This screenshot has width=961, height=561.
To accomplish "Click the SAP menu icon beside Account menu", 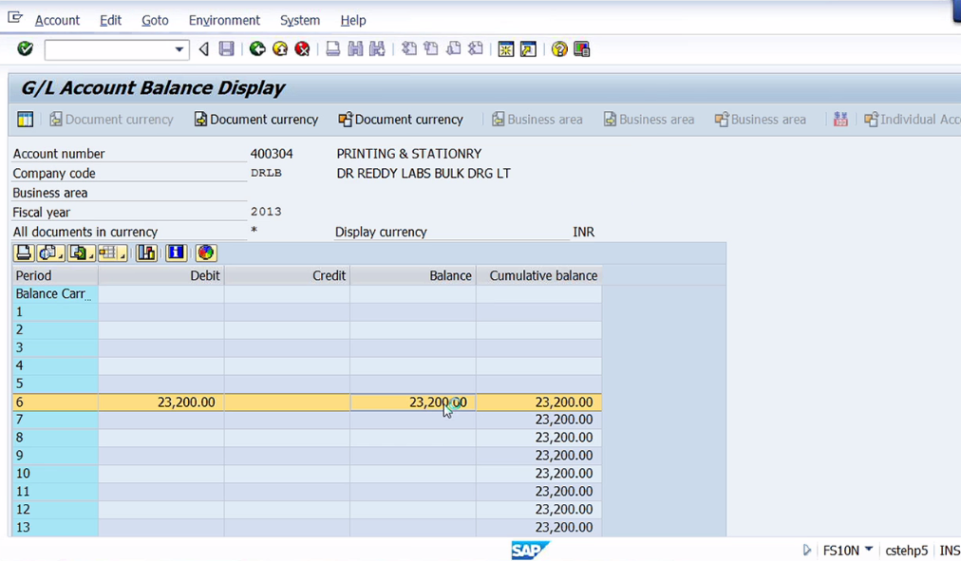I will point(15,18).
